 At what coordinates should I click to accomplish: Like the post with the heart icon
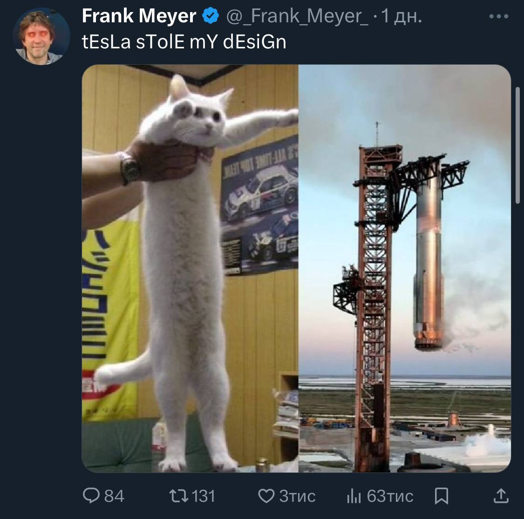tap(266, 496)
